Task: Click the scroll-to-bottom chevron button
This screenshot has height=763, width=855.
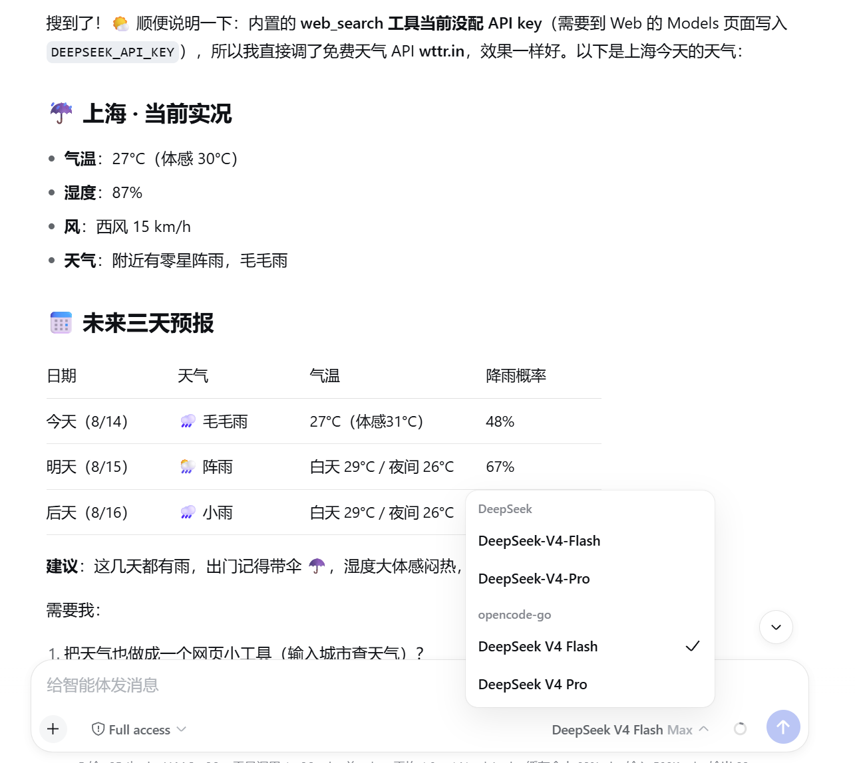Action: click(x=776, y=627)
